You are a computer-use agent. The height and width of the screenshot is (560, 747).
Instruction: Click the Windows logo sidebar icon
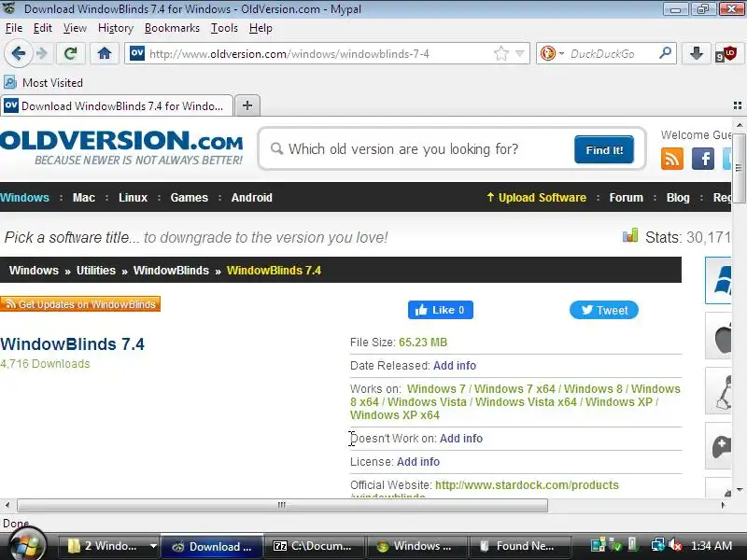(x=718, y=281)
